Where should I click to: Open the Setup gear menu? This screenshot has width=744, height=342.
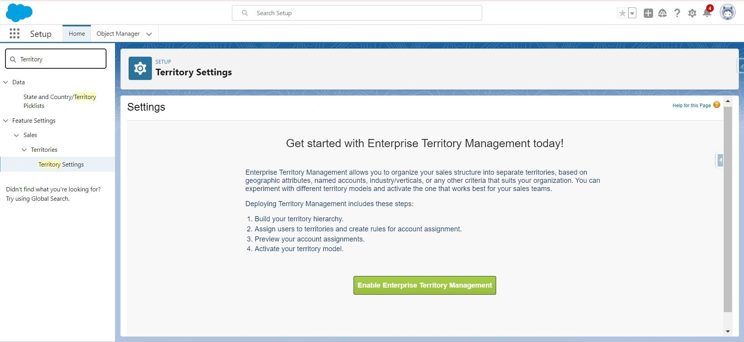692,13
